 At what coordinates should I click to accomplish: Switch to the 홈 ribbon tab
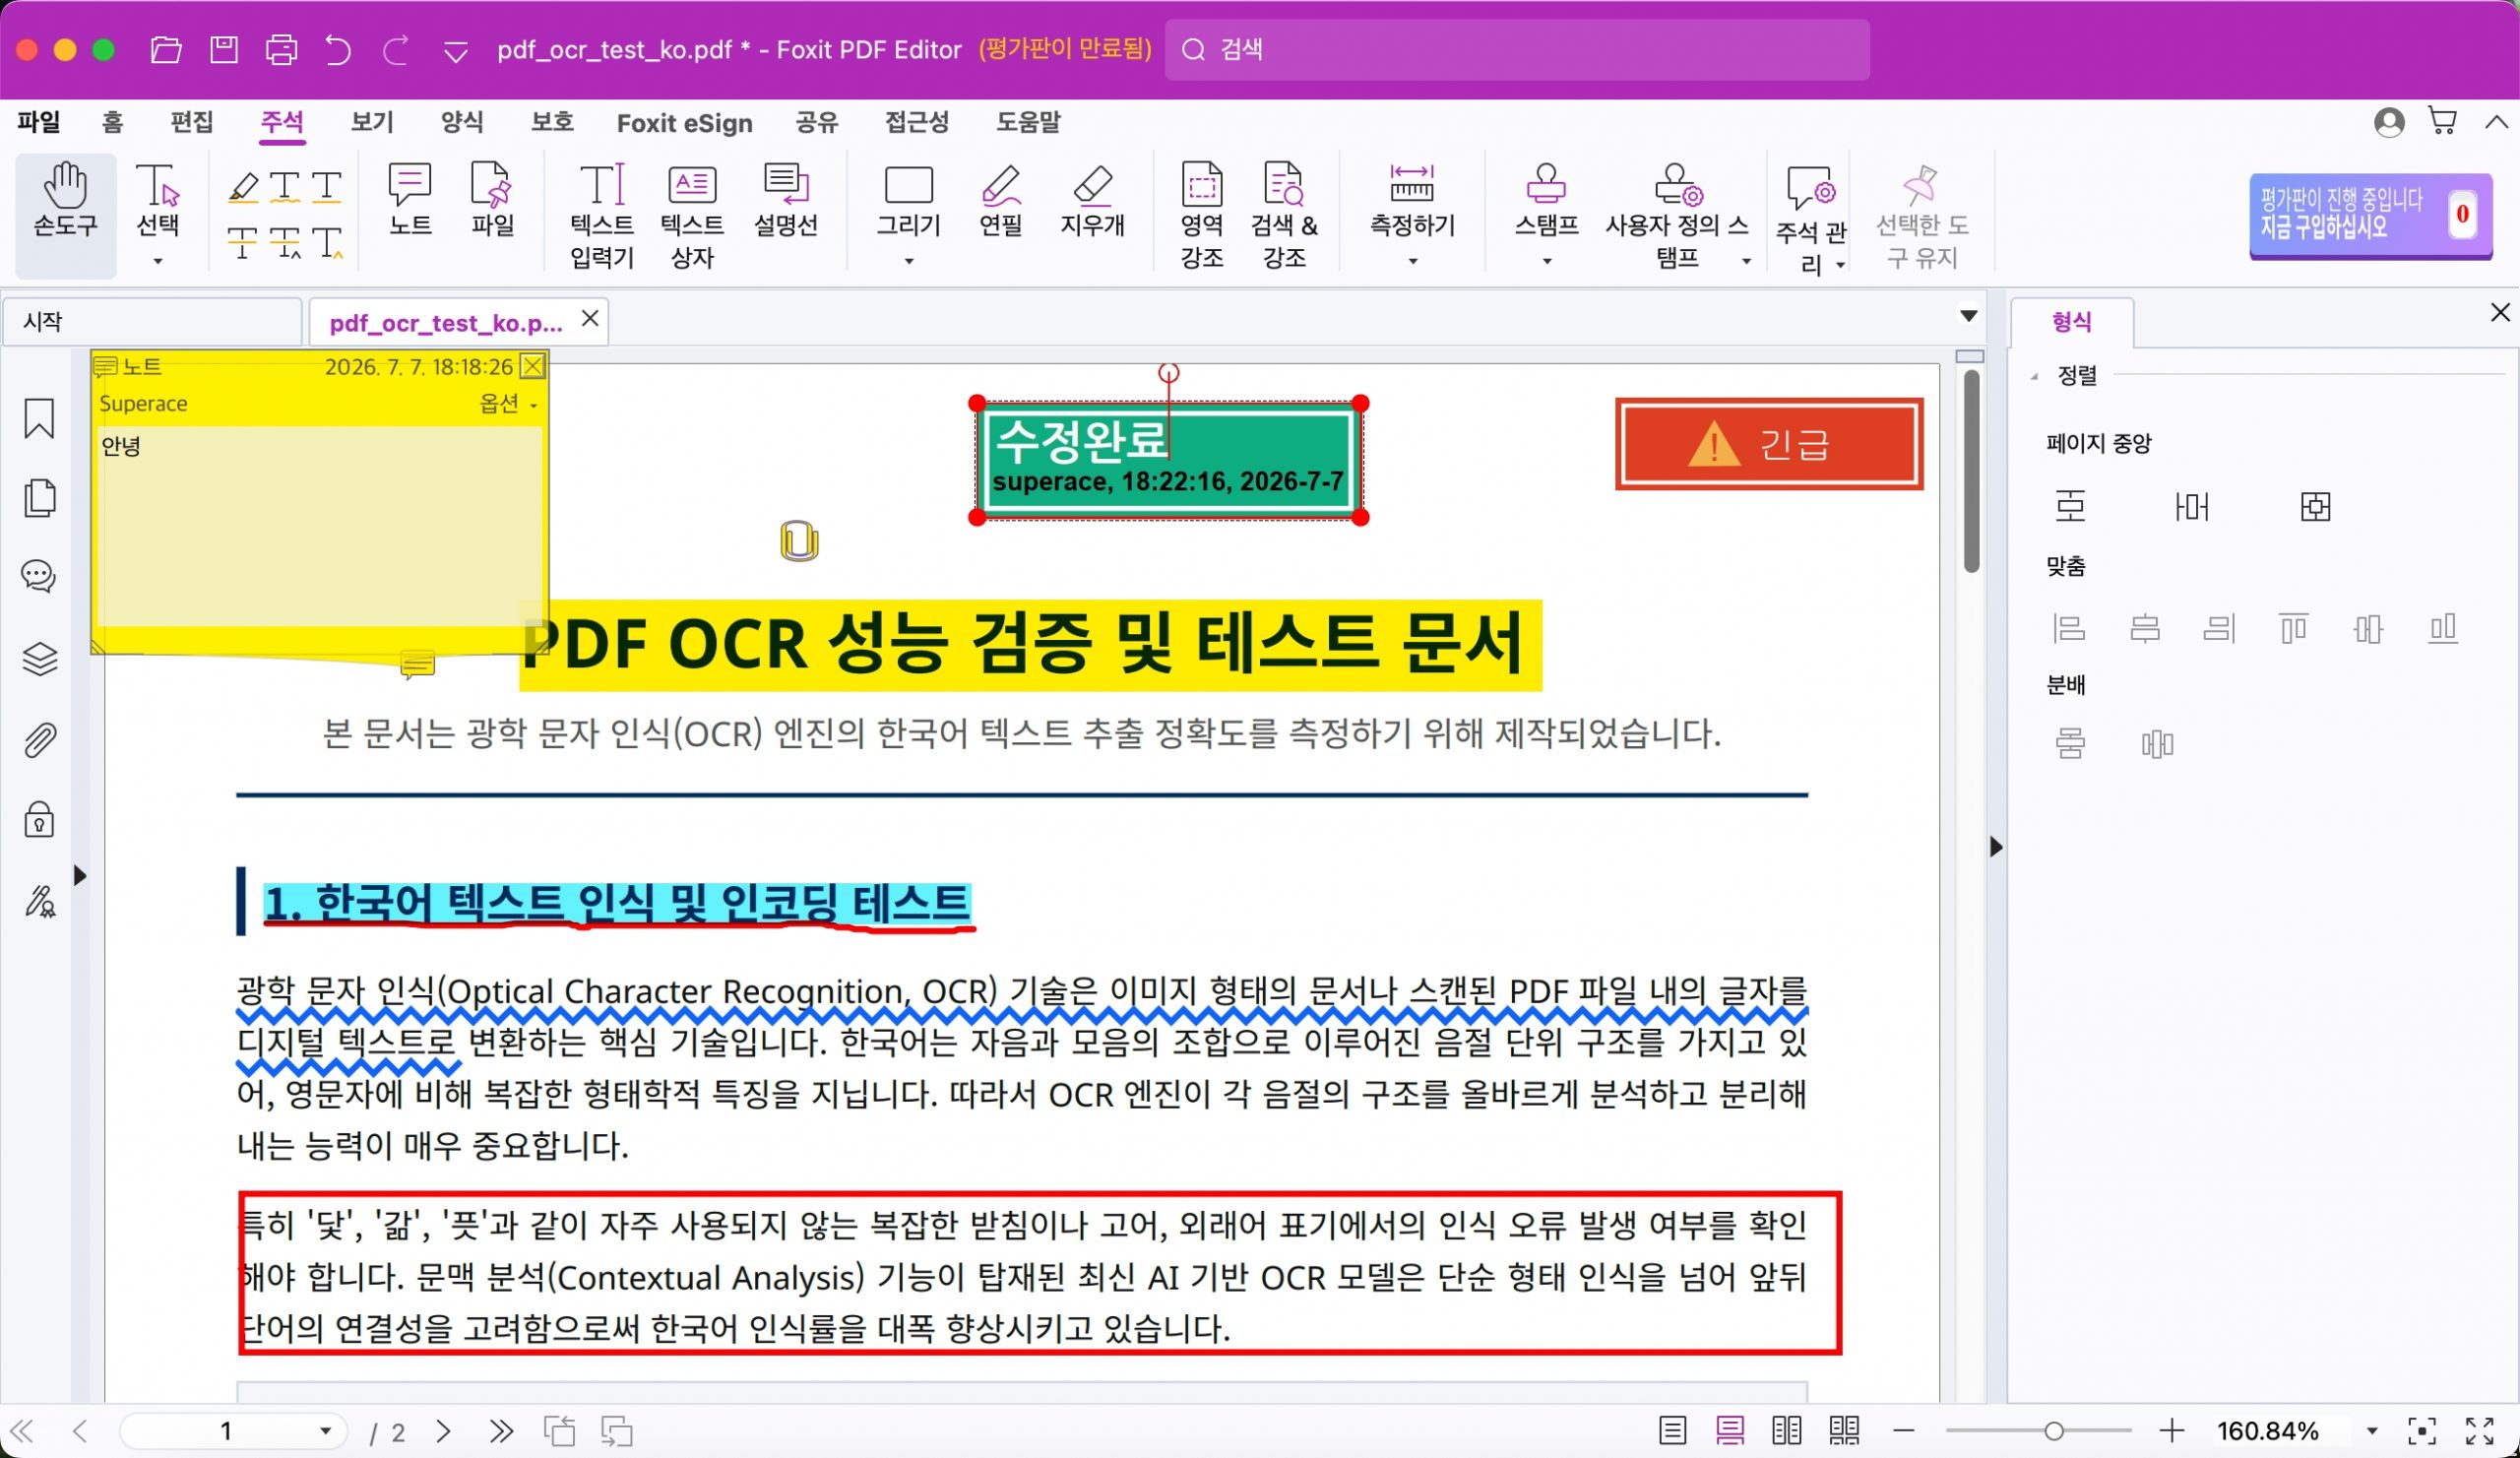point(112,122)
